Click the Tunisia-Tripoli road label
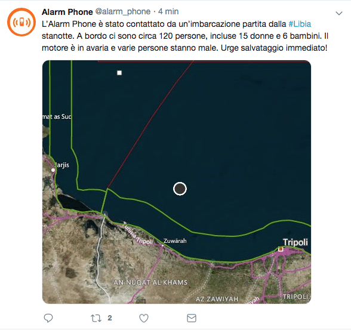351x330 pixels. [x=138, y=233]
